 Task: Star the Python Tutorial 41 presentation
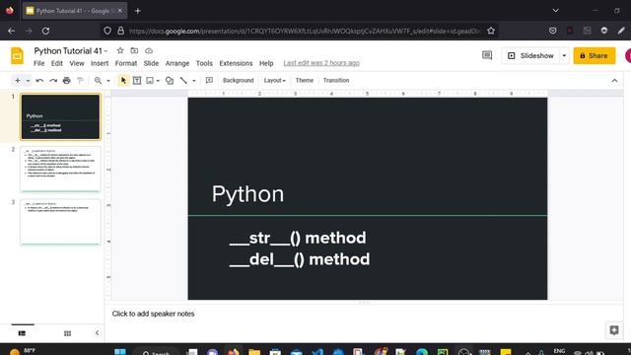pos(120,50)
